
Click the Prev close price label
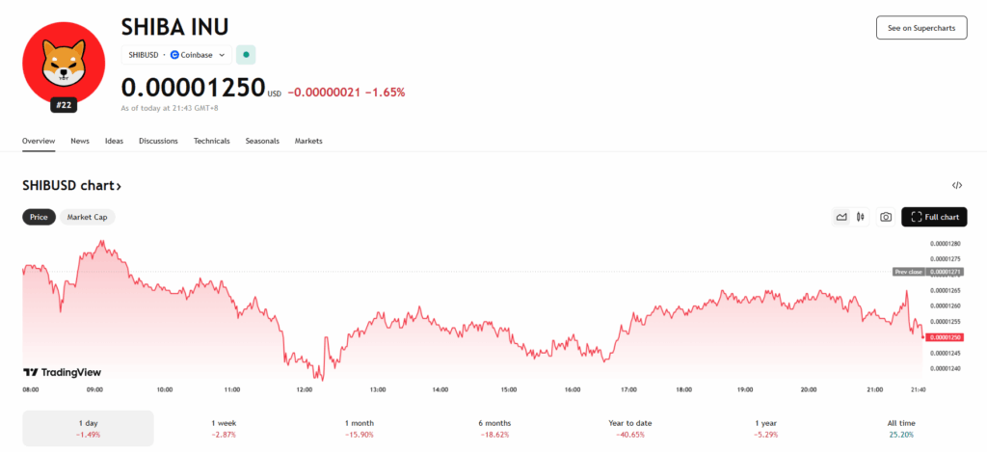pos(929,272)
